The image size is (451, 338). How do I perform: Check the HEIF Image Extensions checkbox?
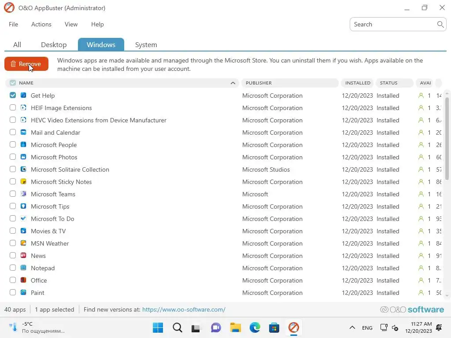click(13, 107)
